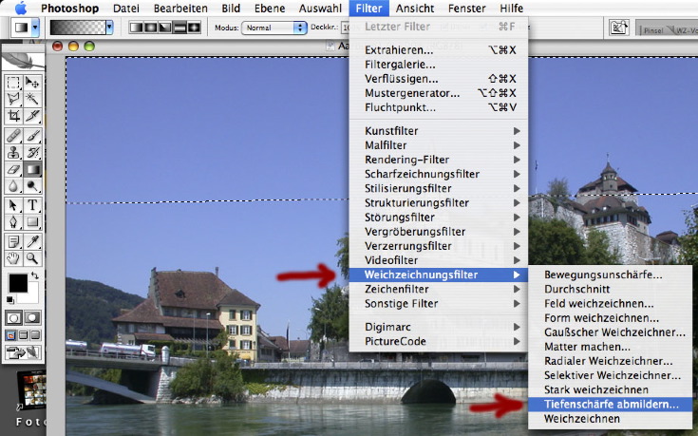Select the Zoom magnifier tool
The width and height of the screenshot is (698, 436).
coord(33,257)
